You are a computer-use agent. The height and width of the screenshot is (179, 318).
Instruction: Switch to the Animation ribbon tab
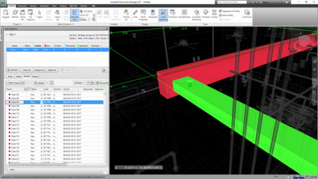pos(44,6)
